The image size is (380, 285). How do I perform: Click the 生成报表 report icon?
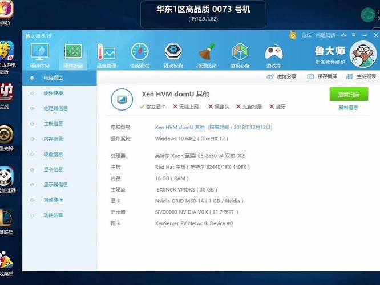click(349, 76)
